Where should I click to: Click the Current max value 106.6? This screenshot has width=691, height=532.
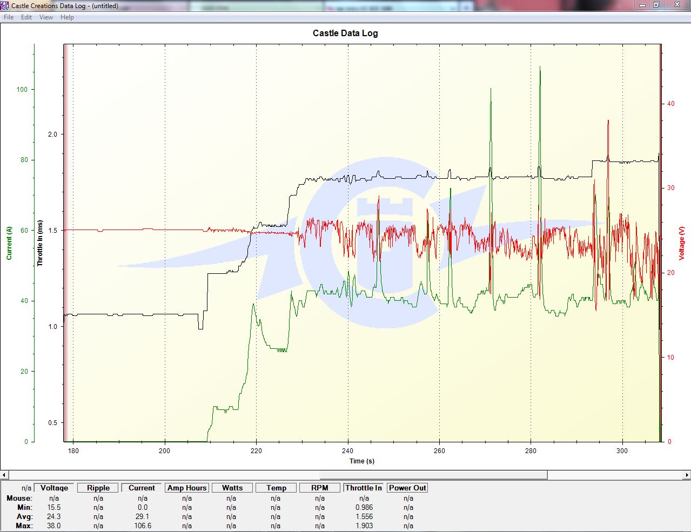tap(142, 526)
